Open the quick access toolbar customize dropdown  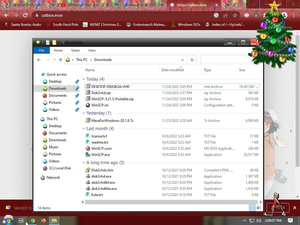pos(59,43)
